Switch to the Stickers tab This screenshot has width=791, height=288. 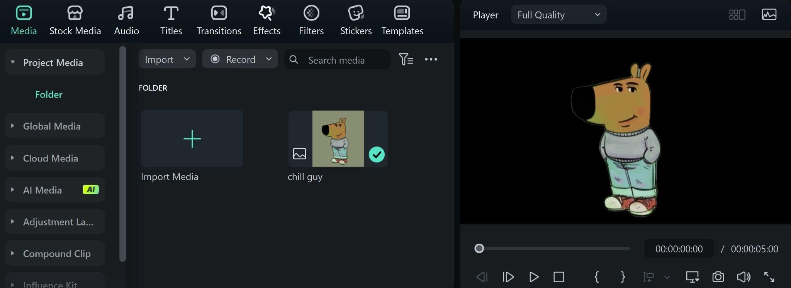point(356,21)
